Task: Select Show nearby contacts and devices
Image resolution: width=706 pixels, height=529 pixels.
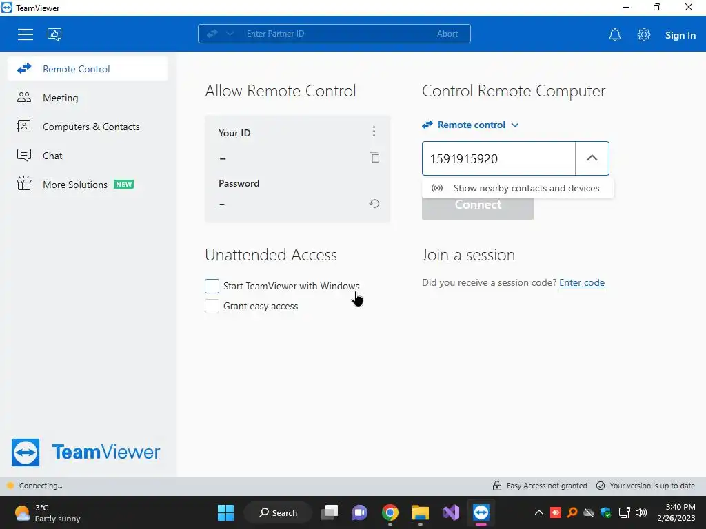Action: tap(517, 188)
